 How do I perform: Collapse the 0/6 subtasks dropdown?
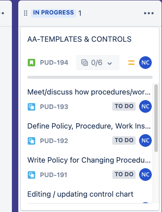point(98,63)
